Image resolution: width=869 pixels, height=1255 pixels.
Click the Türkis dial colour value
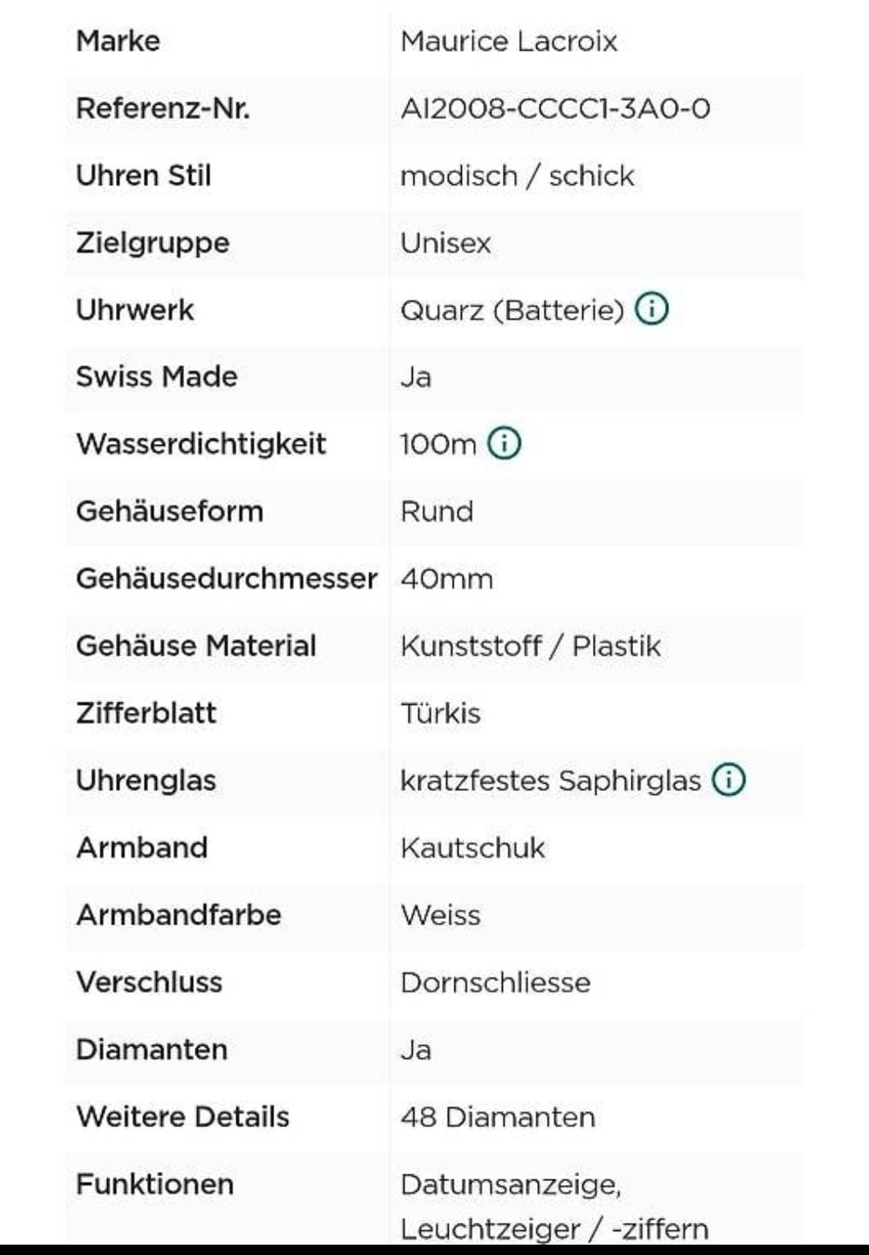(441, 713)
